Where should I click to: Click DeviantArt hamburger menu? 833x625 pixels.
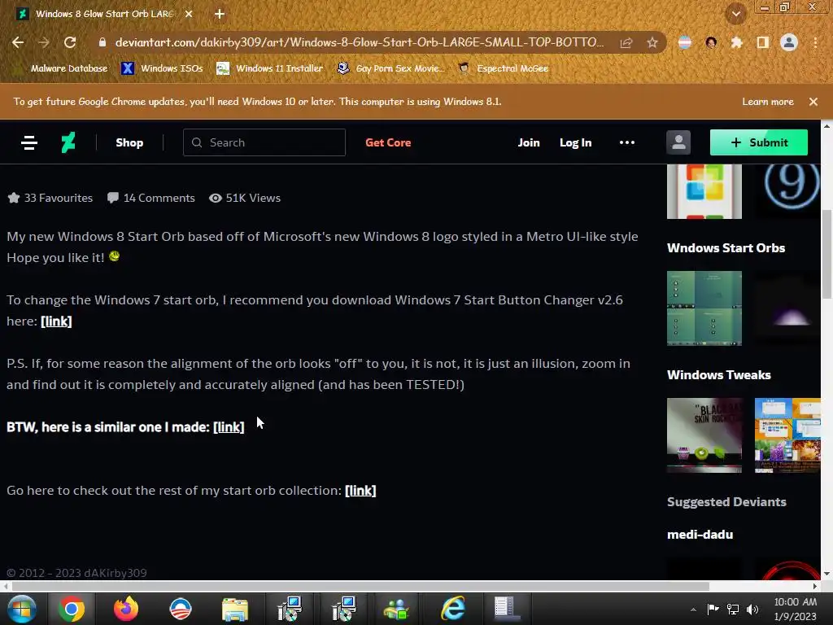tap(29, 142)
